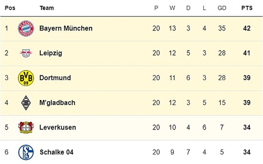Click Leipzig's 41 points value

click(x=247, y=53)
